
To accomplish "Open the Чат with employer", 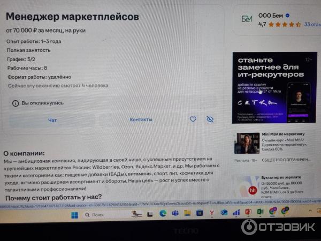I will [x=52, y=120].
